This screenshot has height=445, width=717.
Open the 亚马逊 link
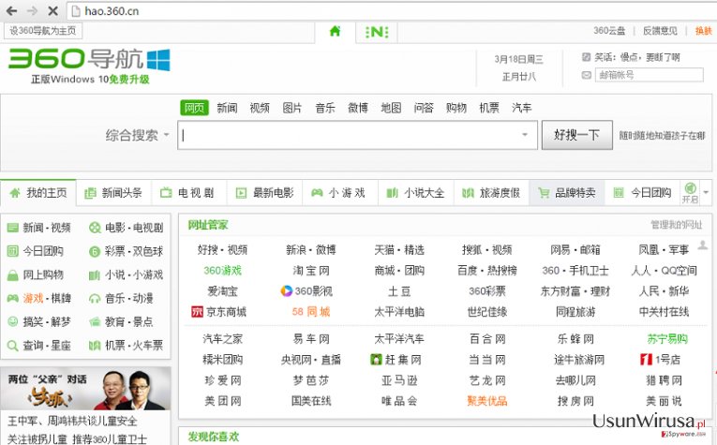(399, 380)
